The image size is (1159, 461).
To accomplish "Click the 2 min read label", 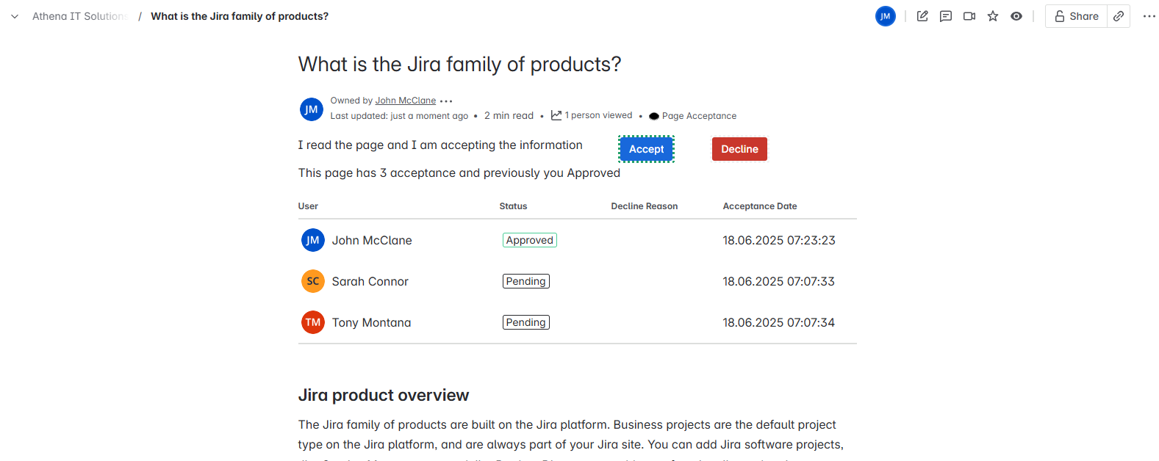I will (509, 116).
